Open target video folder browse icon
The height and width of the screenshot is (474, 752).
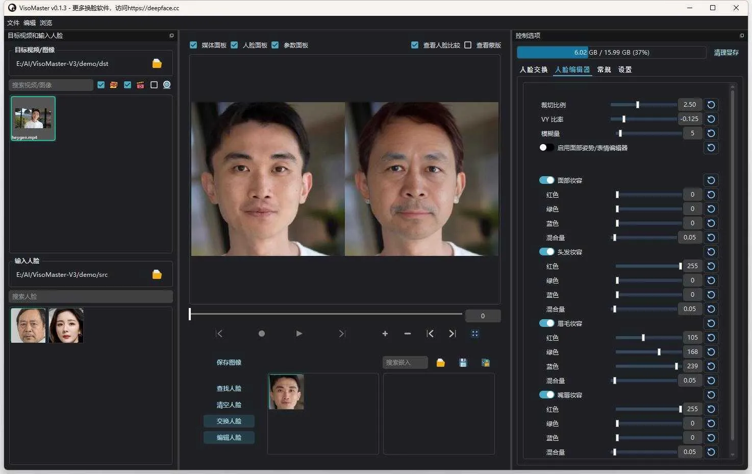pos(157,63)
